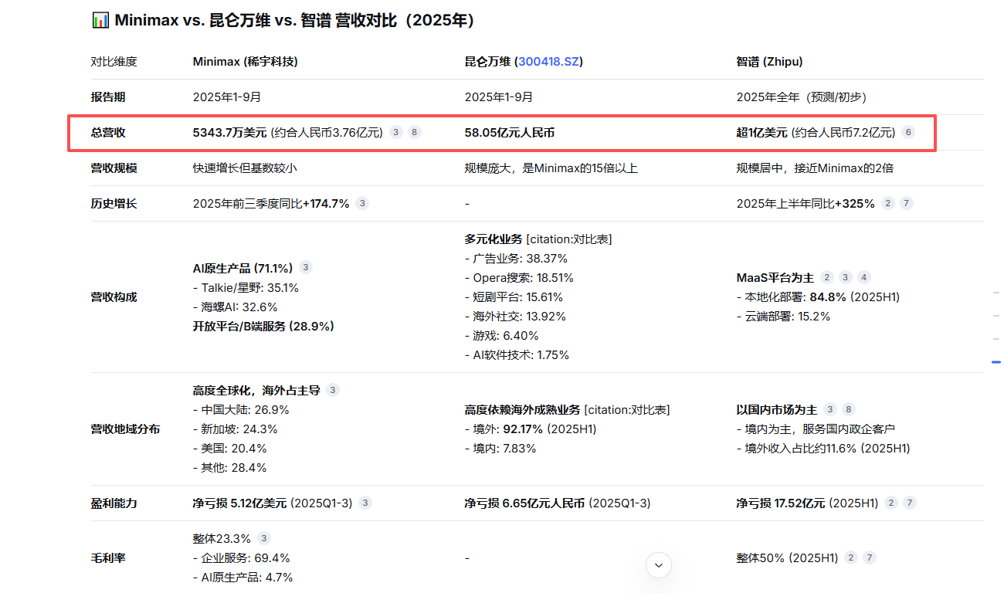Click the 企业服务: 69.4% line
This screenshot has width=1004, height=593.
point(241,557)
